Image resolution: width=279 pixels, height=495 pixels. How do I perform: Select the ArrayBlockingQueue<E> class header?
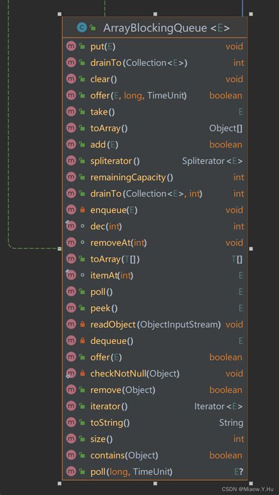coord(155,28)
